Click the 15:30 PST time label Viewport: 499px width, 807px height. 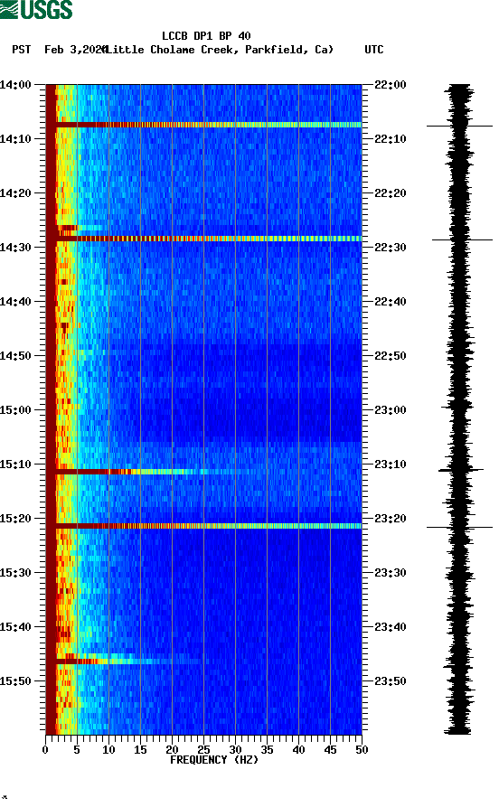pyautogui.click(x=15, y=573)
